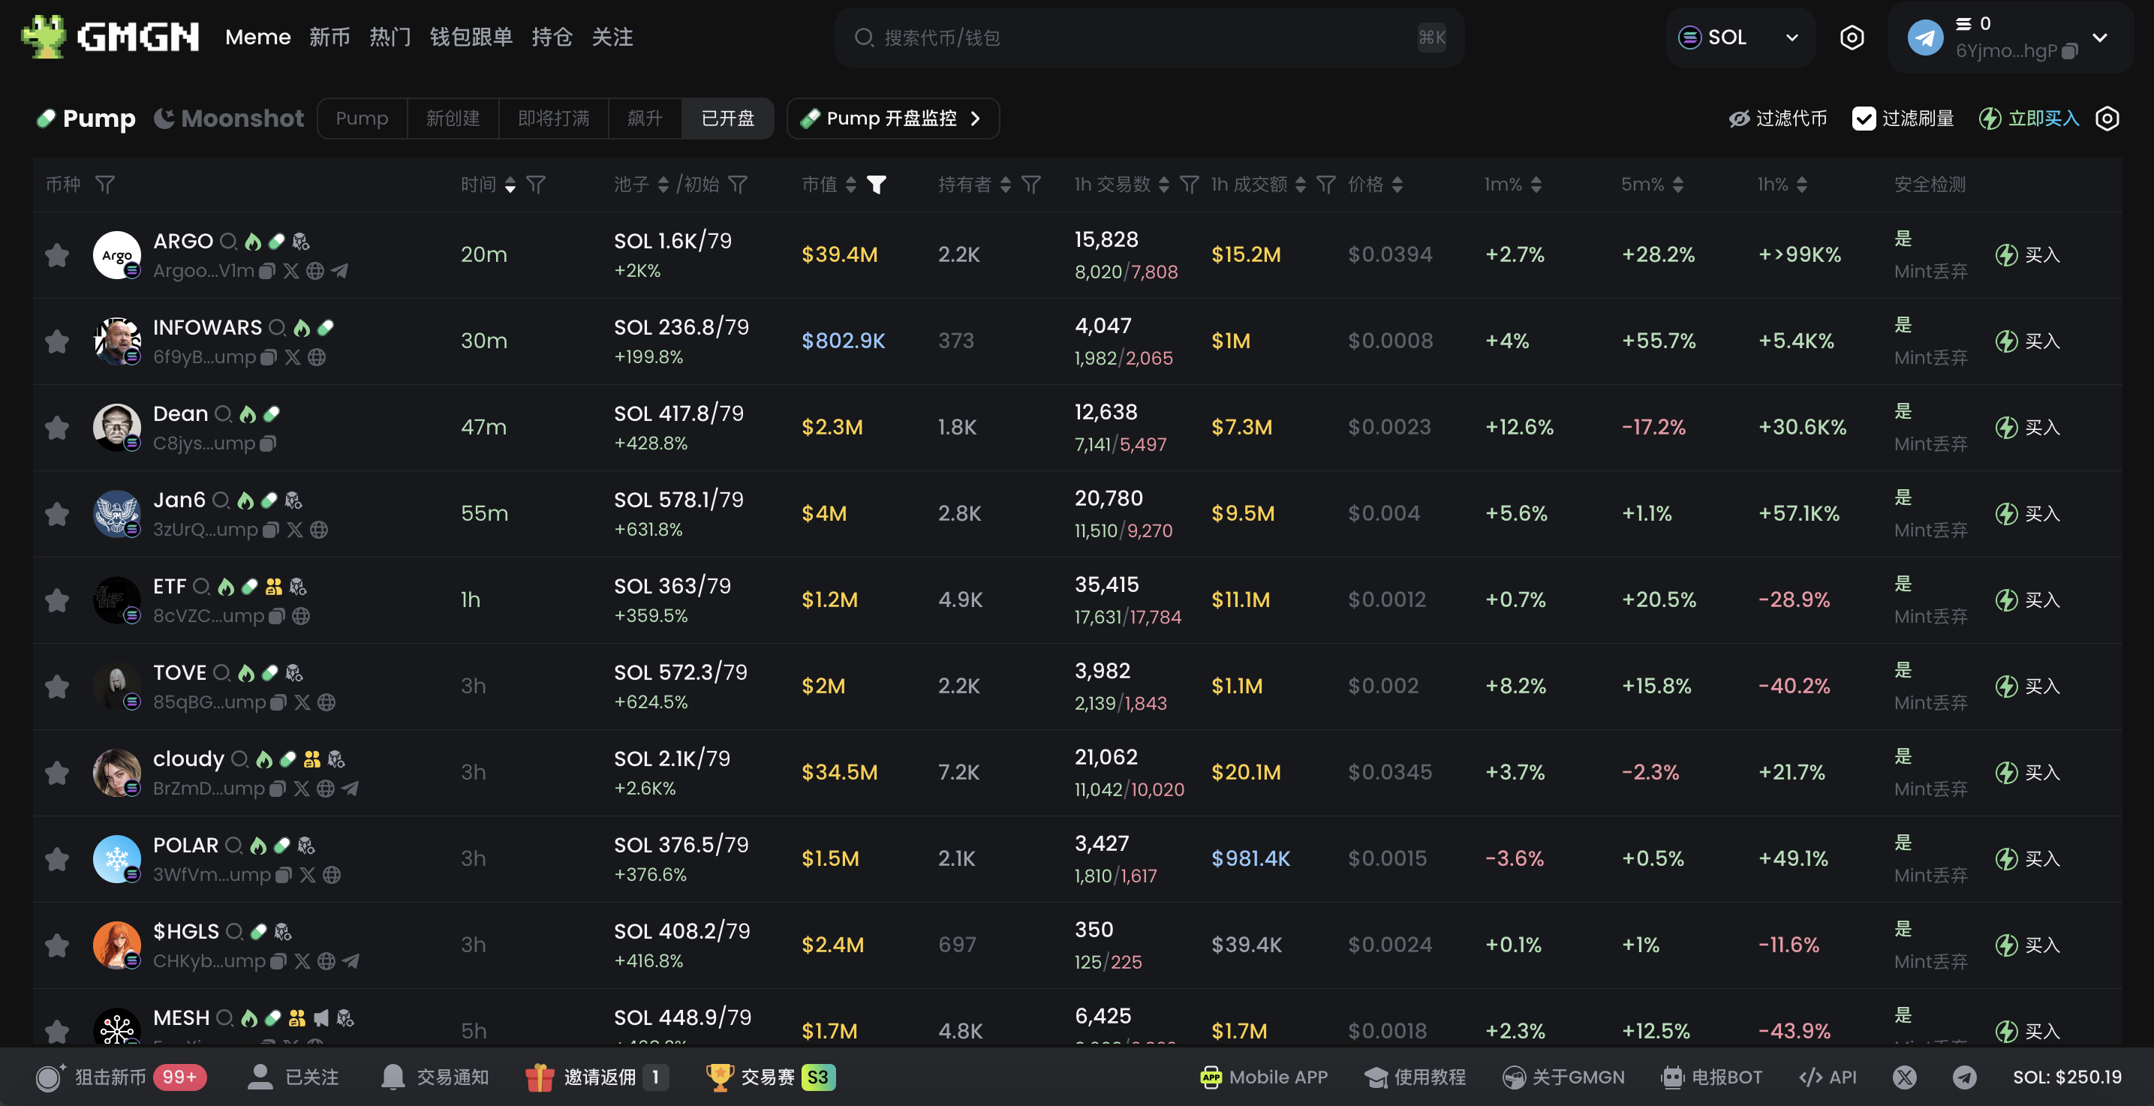Star the Jan6 token as favorite

(57, 513)
